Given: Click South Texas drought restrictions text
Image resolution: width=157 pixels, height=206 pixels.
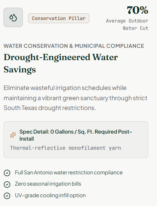Looking at the screenshot, I should point(50,108).
